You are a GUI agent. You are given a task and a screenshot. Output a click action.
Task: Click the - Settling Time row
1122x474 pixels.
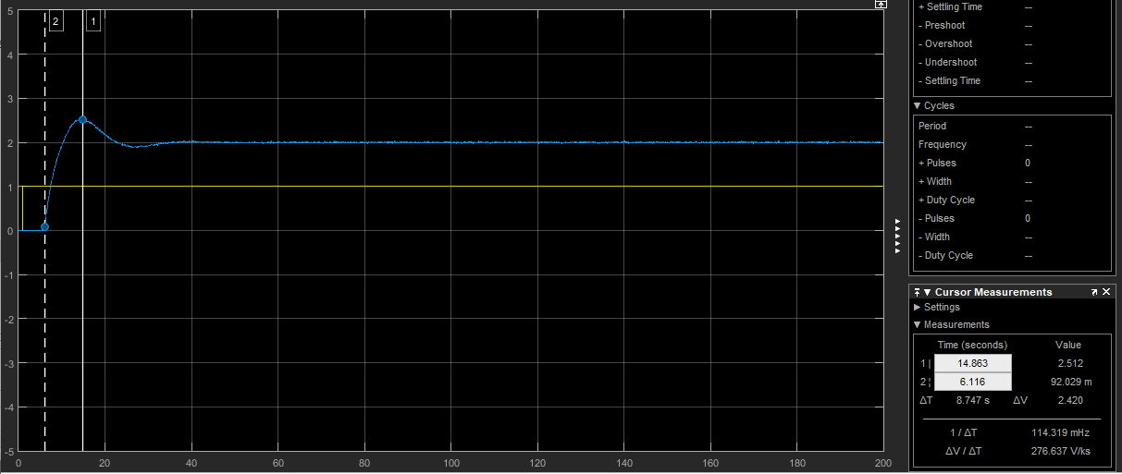point(1013,80)
